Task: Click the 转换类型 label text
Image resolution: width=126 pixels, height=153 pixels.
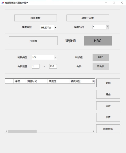Action: 22,57
